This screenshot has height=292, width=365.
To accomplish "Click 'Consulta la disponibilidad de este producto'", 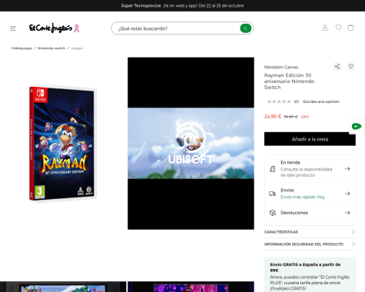I will click(x=306, y=172).
